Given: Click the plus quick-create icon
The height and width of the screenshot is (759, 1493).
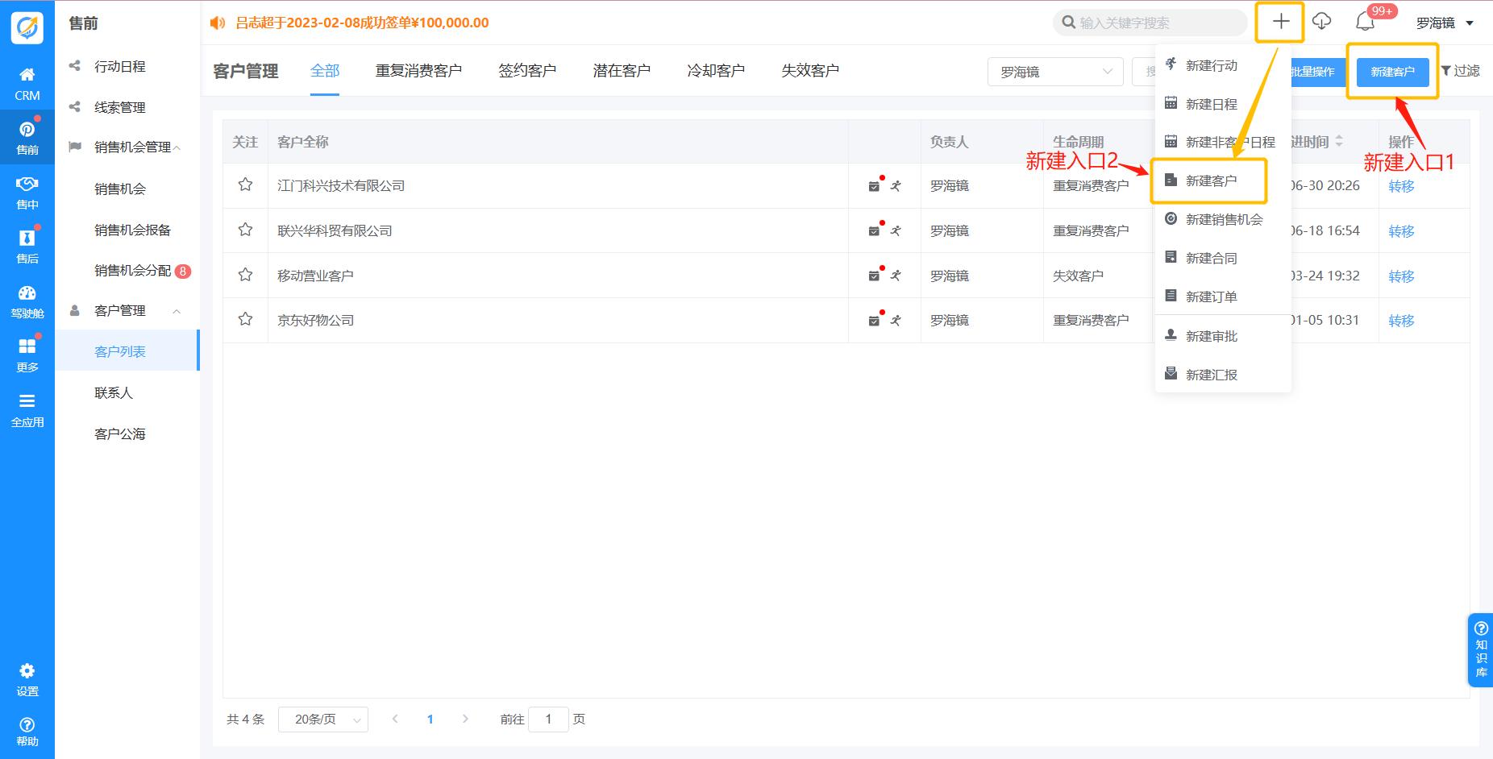Looking at the screenshot, I should click(1280, 22).
